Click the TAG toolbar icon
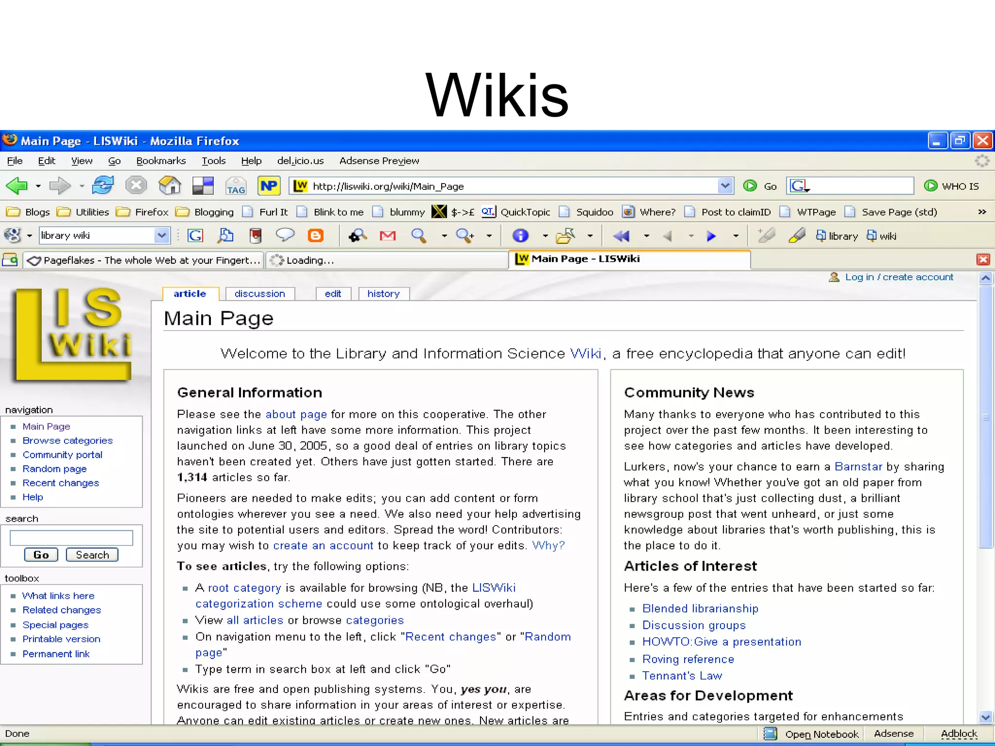The height and width of the screenshot is (746, 995). [236, 186]
